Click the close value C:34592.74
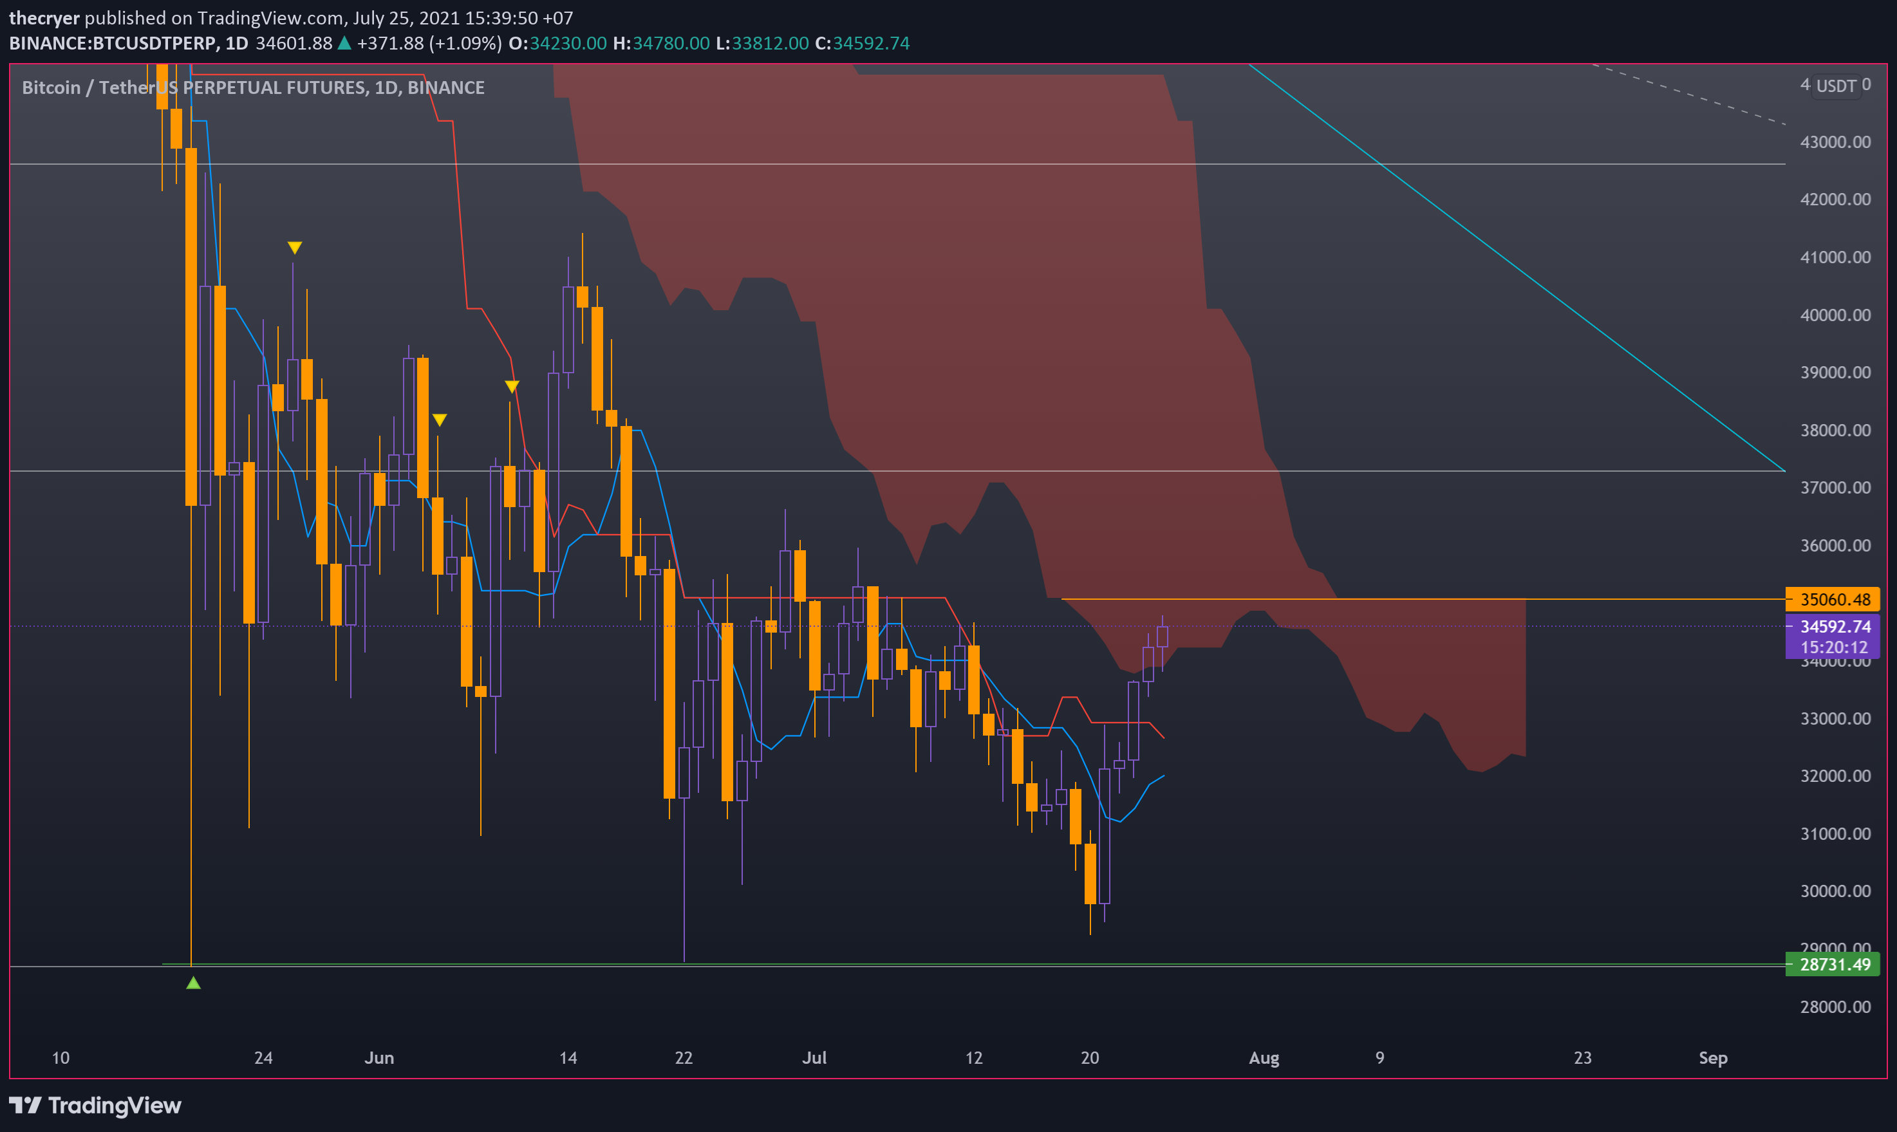Image resolution: width=1897 pixels, height=1132 pixels. tap(863, 42)
